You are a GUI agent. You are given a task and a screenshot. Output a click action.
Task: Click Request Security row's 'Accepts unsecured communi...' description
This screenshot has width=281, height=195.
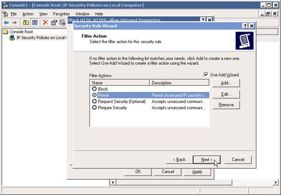coord(178,102)
